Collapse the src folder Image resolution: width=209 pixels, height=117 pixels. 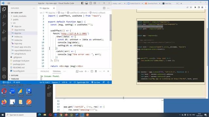coord(14,23)
